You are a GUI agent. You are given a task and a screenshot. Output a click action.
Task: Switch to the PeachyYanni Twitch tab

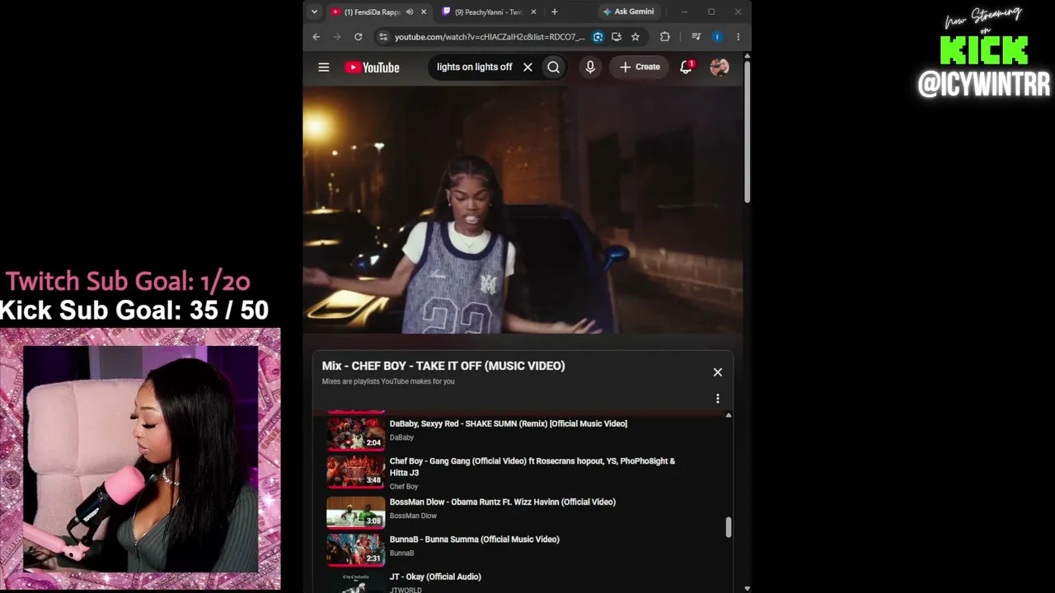tap(488, 12)
